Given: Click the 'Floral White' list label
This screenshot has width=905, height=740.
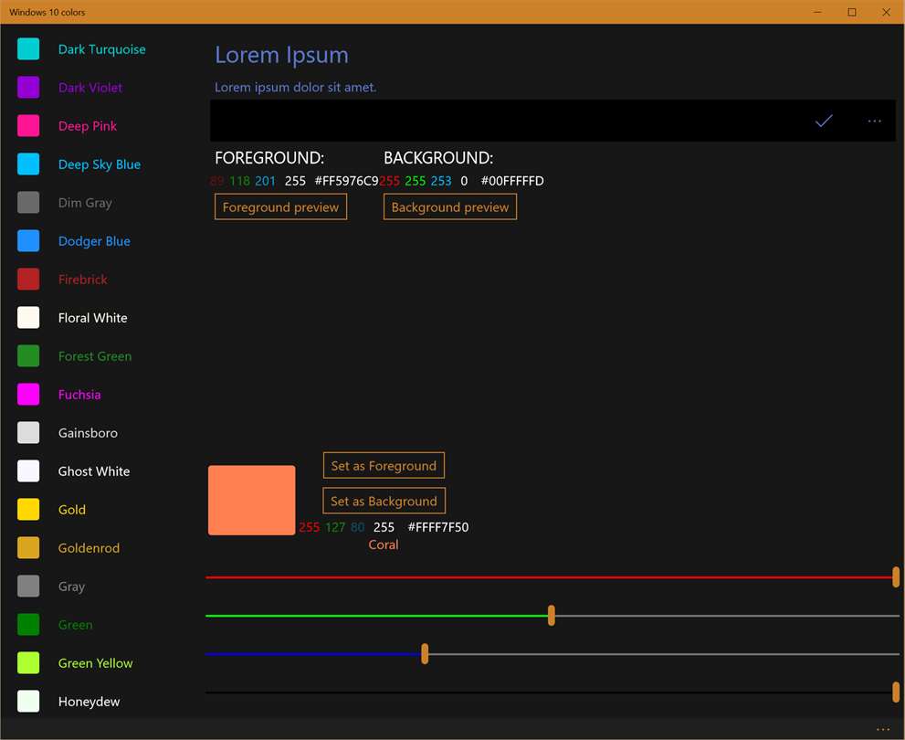Looking at the screenshot, I should (92, 318).
